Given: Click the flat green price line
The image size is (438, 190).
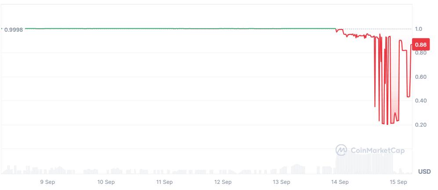Looking at the screenshot, I should [x=176, y=29].
